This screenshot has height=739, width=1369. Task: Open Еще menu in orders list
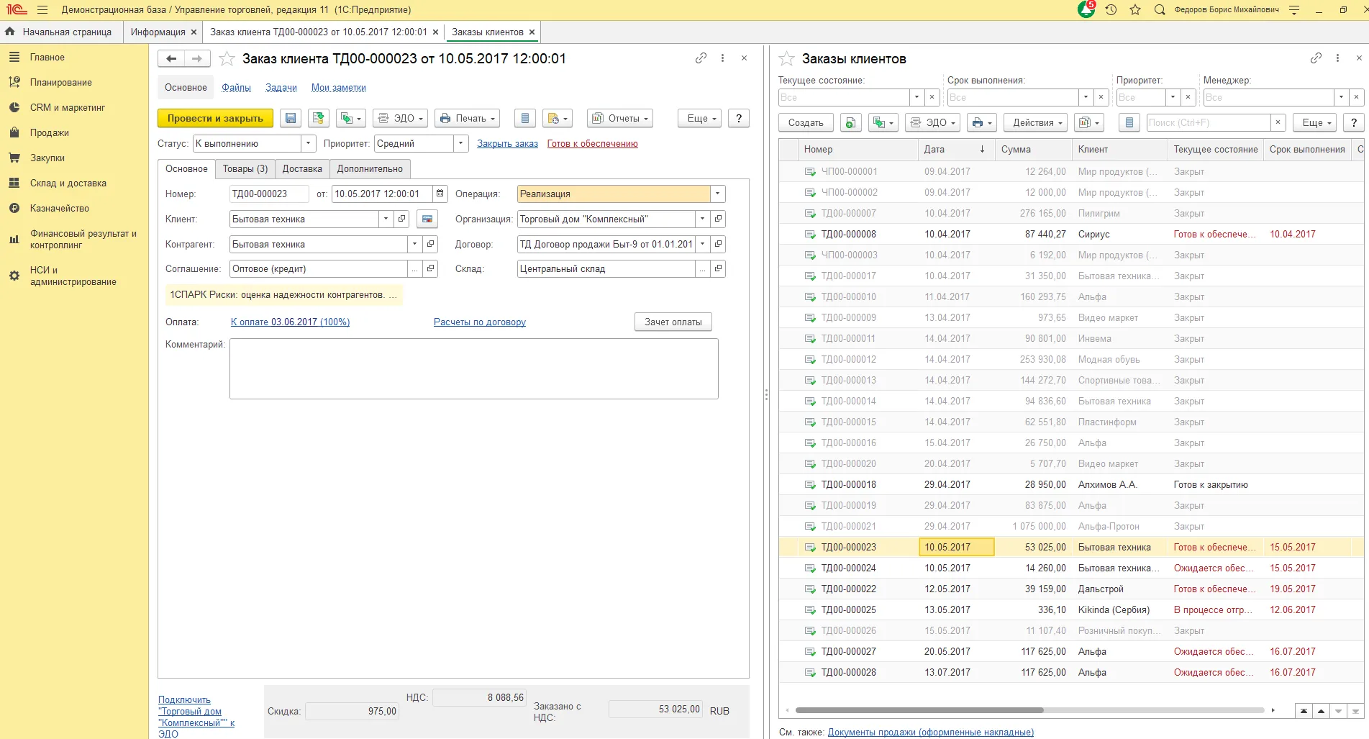coord(1314,123)
